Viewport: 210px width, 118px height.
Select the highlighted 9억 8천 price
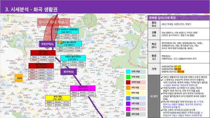click(178, 69)
